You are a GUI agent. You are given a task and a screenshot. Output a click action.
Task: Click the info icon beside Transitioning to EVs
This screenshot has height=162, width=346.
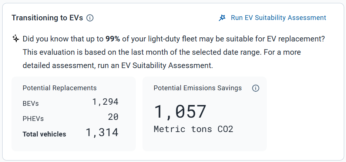90,18
